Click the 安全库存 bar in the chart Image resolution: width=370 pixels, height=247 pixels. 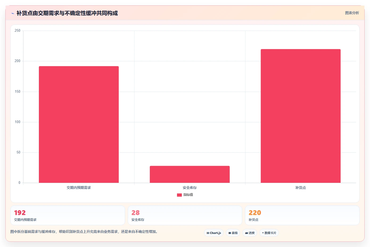click(x=190, y=174)
